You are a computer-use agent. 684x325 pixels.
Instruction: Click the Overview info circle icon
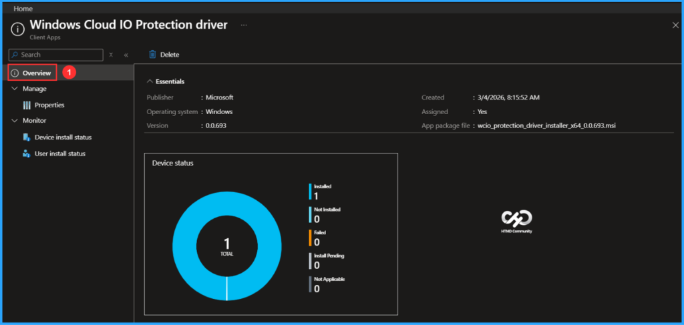pos(15,73)
